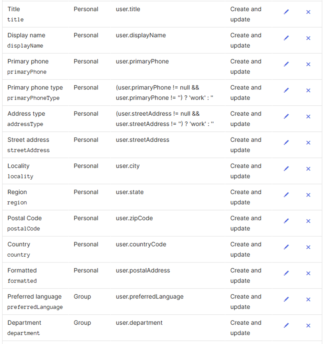Edit the Department mapping

[x=286, y=325]
